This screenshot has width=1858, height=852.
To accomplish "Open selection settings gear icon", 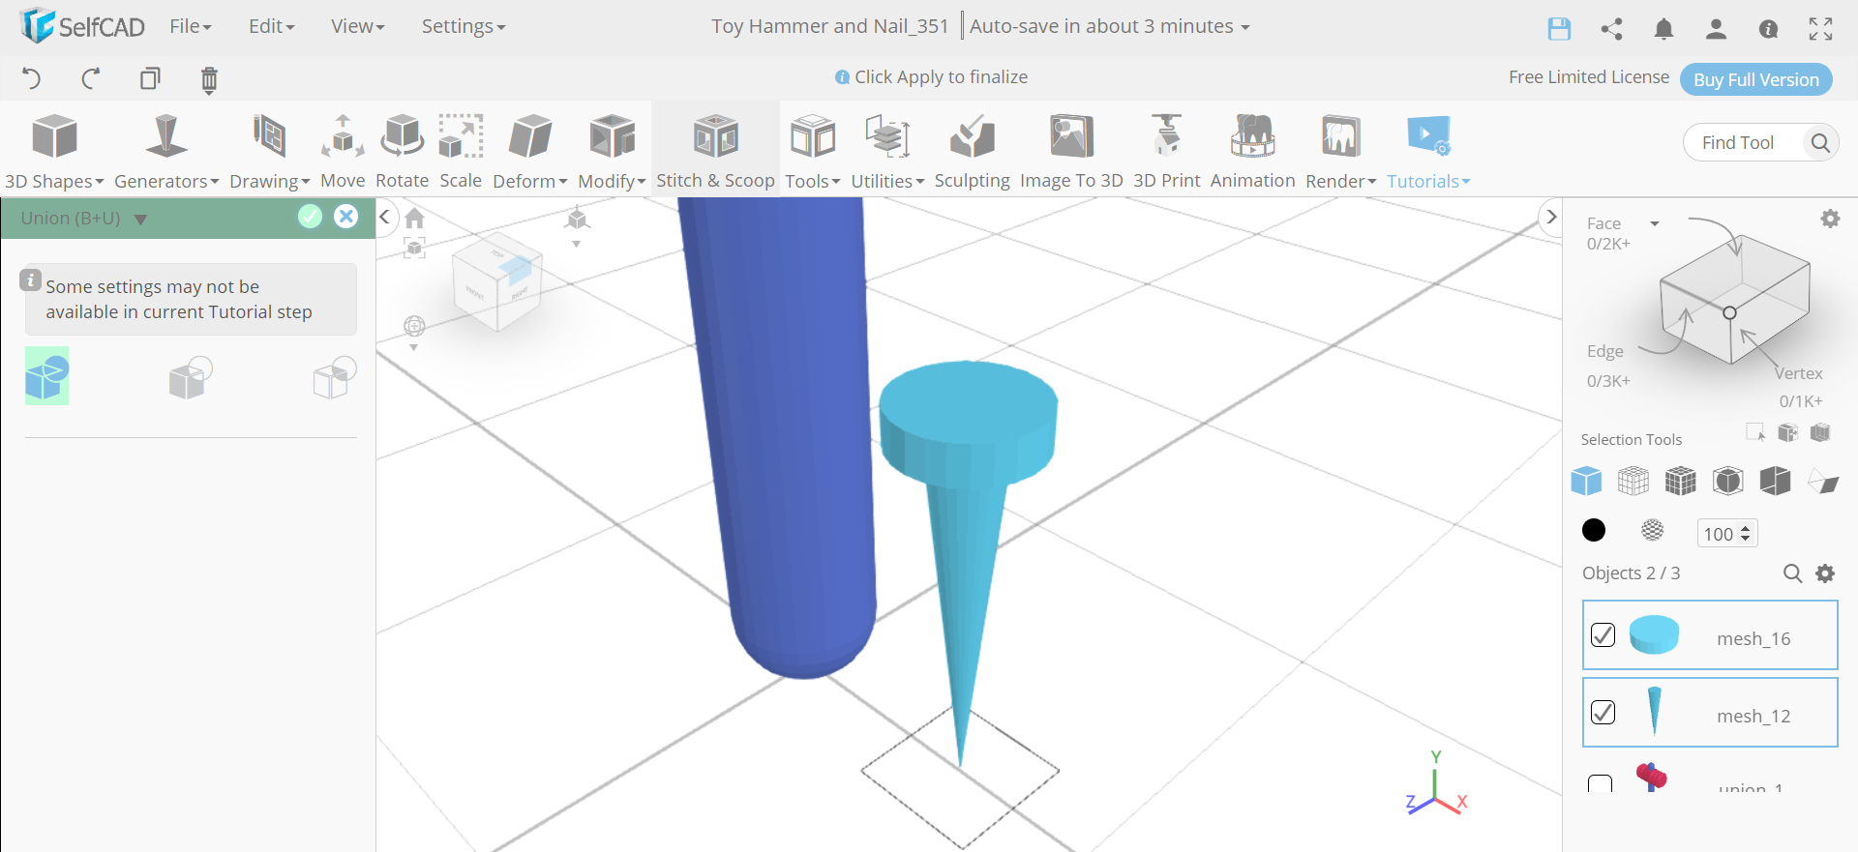I will tap(1830, 220).
